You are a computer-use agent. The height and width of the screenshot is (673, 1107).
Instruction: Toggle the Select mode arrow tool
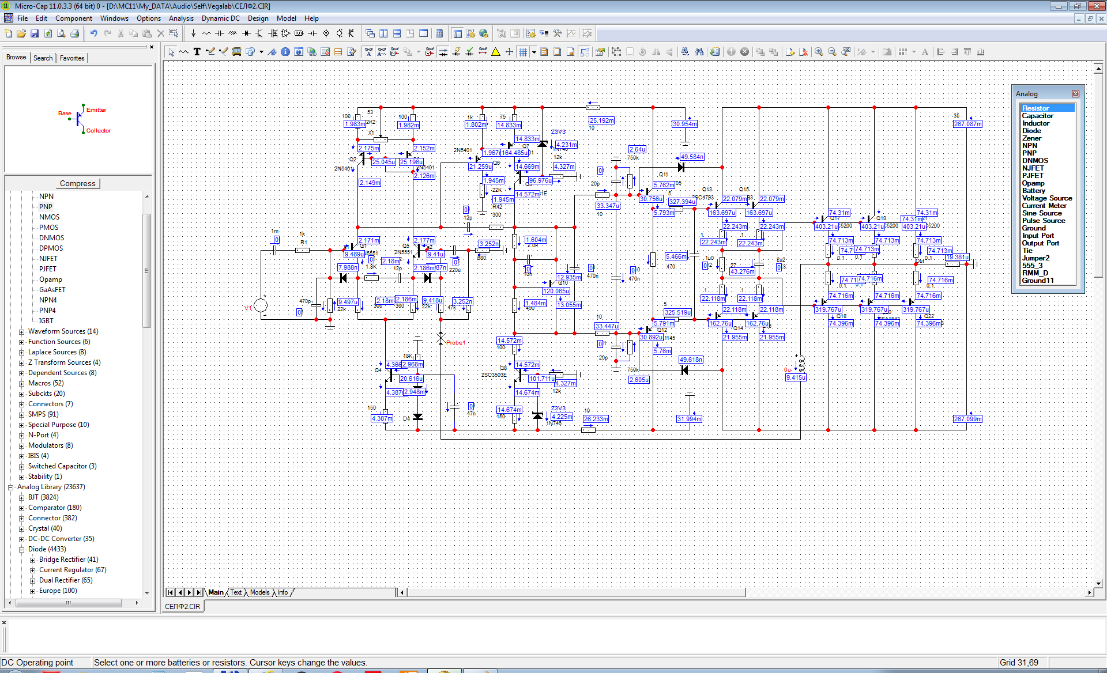171,52
